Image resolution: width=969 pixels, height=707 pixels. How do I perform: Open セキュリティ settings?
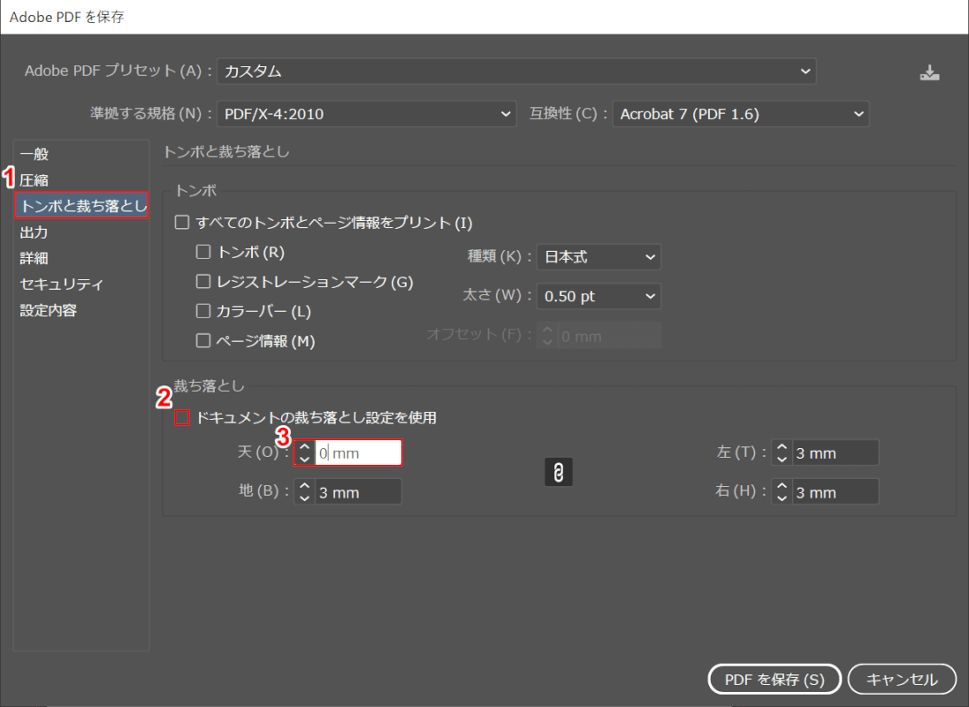point(62,284)
